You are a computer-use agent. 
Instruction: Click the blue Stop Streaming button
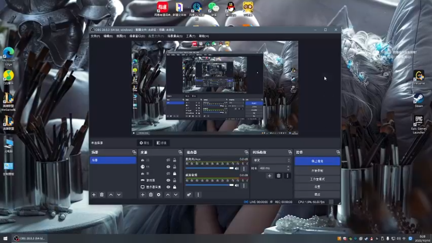click(317, 161)
